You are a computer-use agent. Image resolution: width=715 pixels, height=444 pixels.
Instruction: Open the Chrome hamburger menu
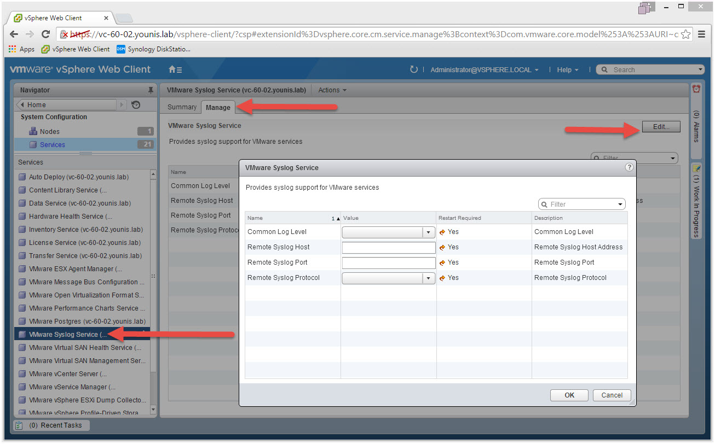click(702, 34)
